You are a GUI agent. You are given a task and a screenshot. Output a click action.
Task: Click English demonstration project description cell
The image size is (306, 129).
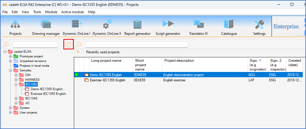coord(183,75)
